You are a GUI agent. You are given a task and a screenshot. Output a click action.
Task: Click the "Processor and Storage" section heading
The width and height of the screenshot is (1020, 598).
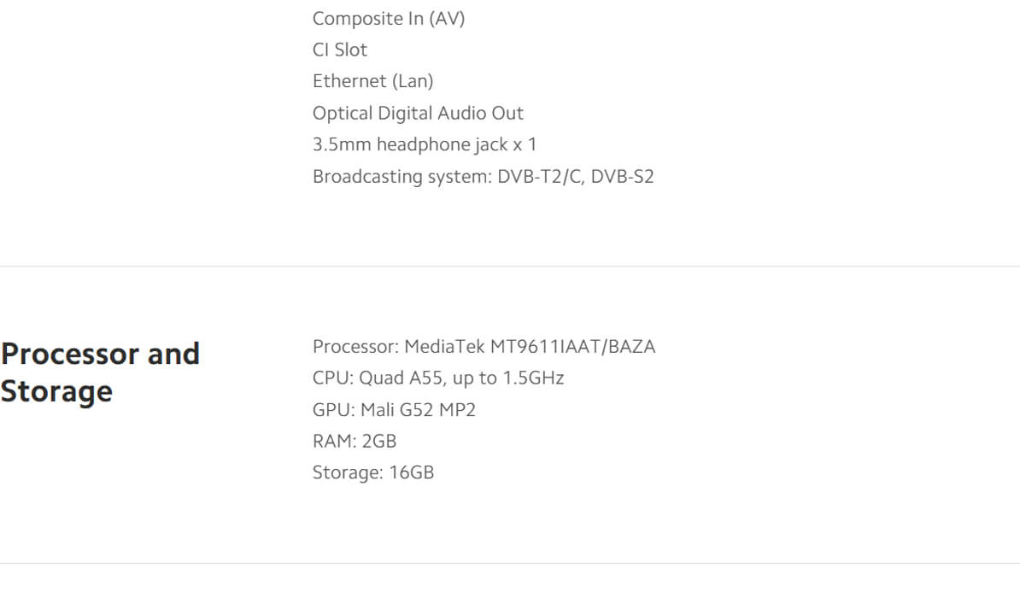pyautogui.click(x=100, y=372)
